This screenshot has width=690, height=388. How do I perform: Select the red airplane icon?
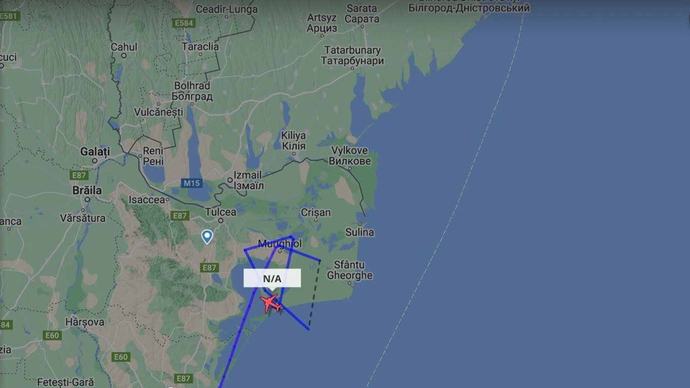point(271,304)
